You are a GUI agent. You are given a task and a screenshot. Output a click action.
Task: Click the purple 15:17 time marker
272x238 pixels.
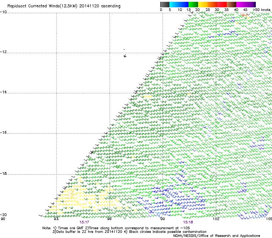click(84, 222)
